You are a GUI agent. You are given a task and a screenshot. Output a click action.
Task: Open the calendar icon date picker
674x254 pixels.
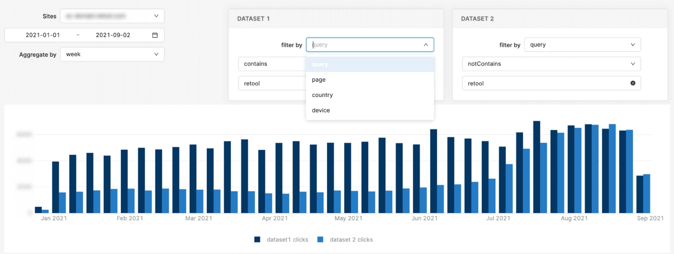point(155,35)
